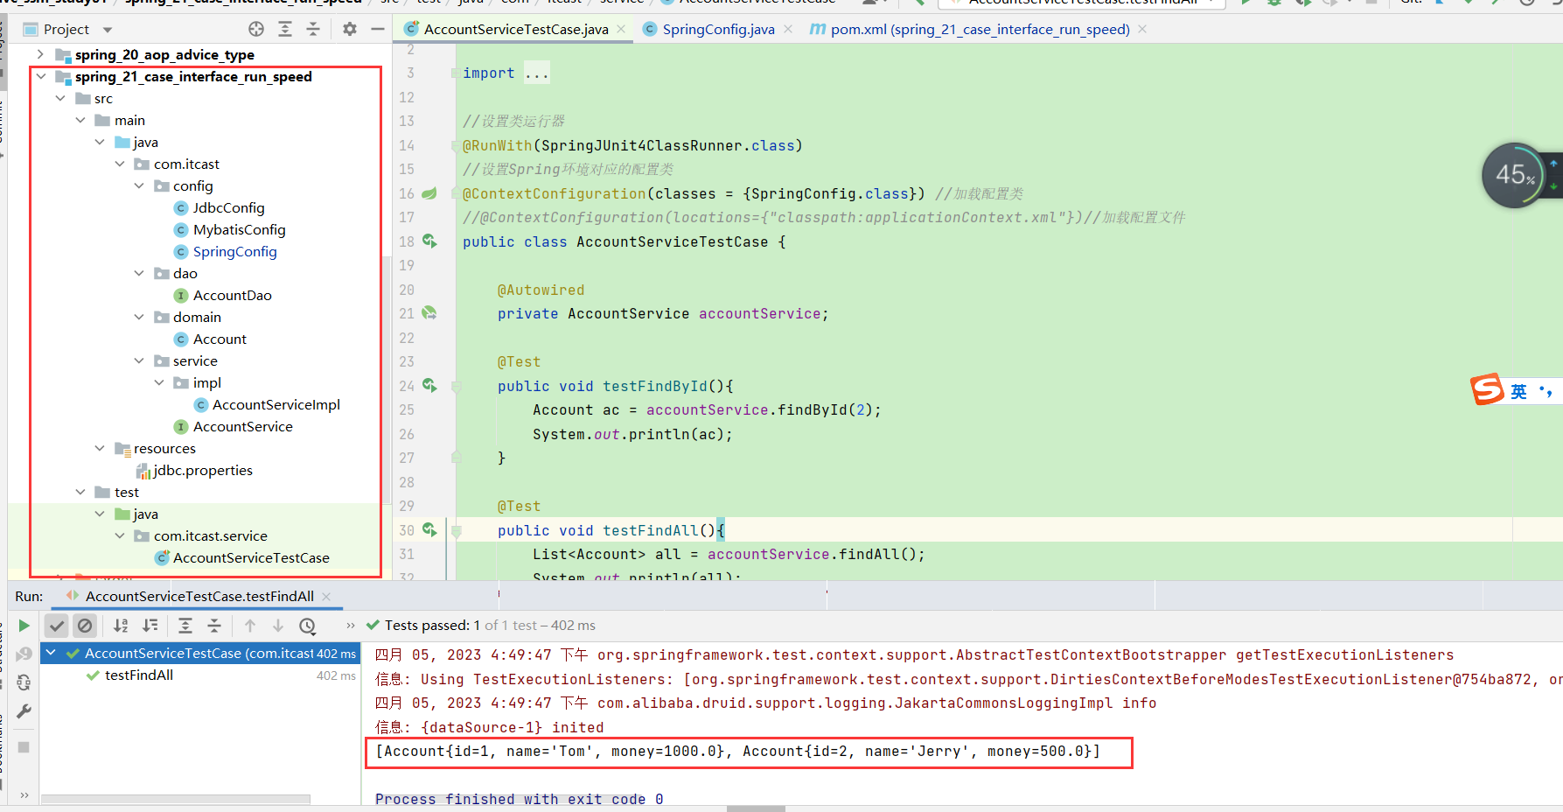Go to previous failed test arrow

point(250,626)
